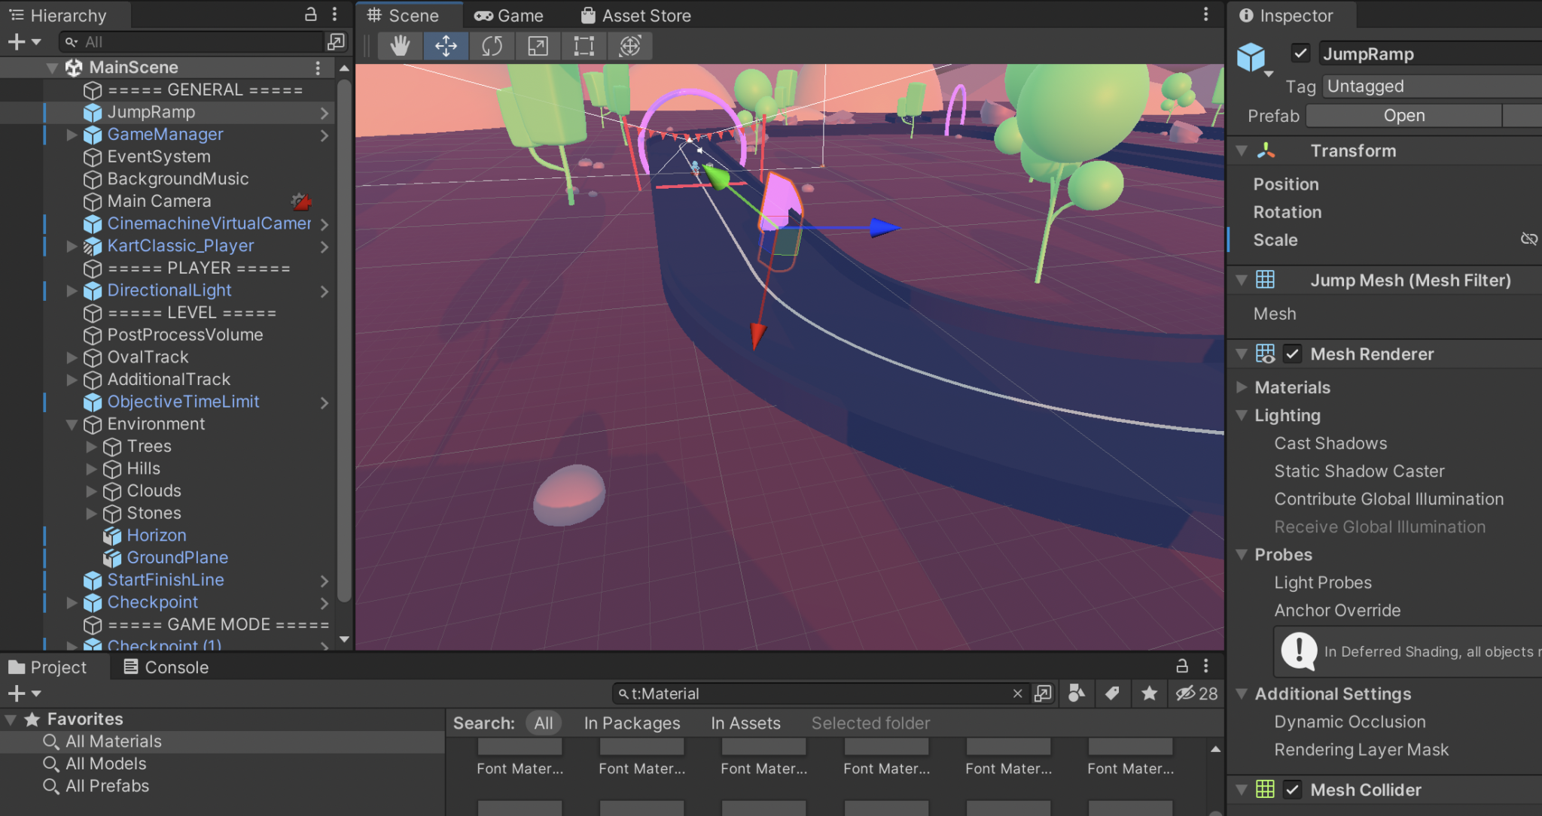Select the Hand view tool
This screenshot has height=816, width=1542.
[x=400, y=46]
